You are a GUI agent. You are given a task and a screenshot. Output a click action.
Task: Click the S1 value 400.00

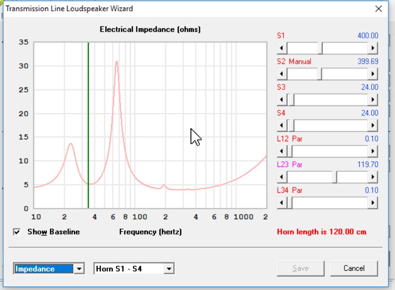pos(368,36)
